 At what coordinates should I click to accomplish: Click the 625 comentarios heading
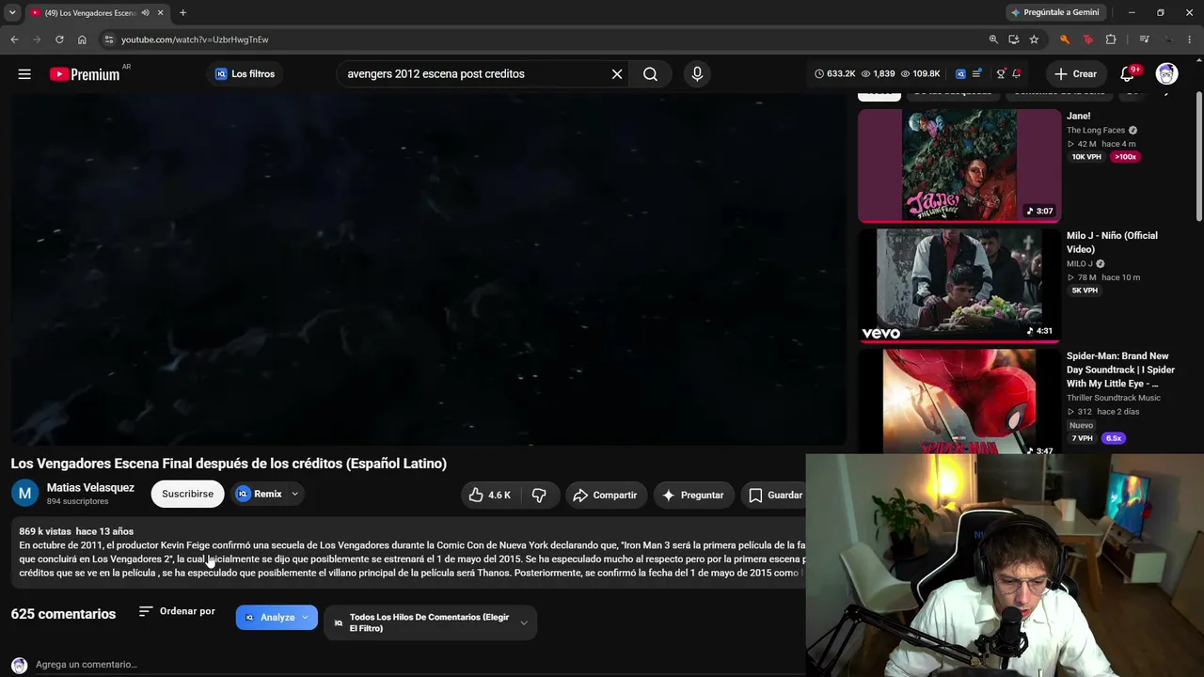63,614
